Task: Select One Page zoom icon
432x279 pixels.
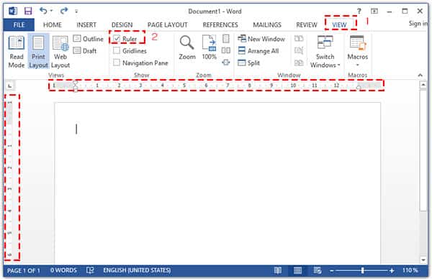Action: 226,39
